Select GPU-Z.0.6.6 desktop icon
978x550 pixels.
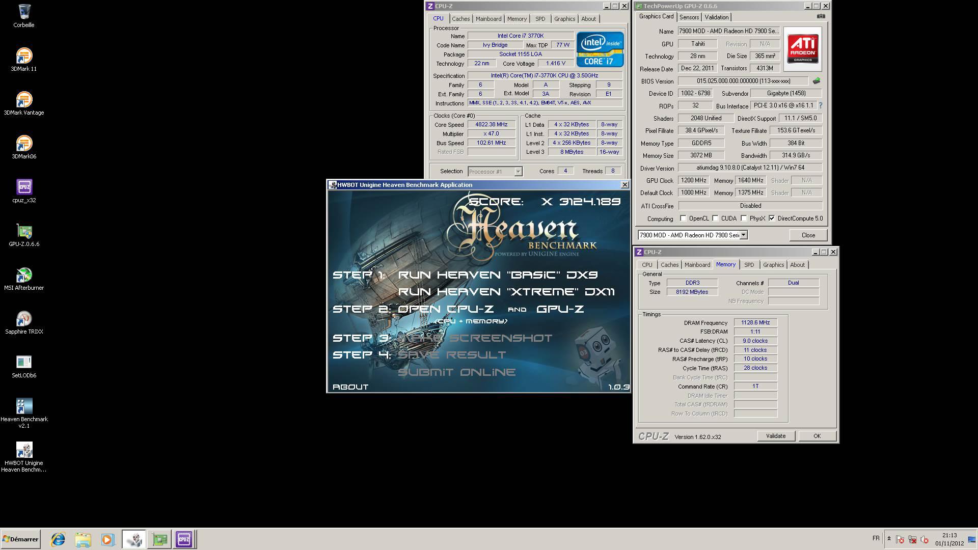(x=24, y=235)
